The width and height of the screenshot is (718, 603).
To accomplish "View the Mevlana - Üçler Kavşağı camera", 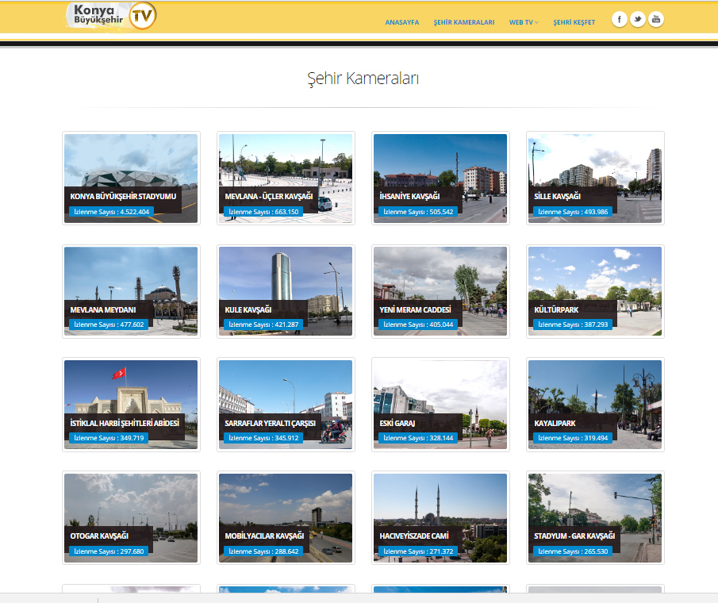I will 286,178.
